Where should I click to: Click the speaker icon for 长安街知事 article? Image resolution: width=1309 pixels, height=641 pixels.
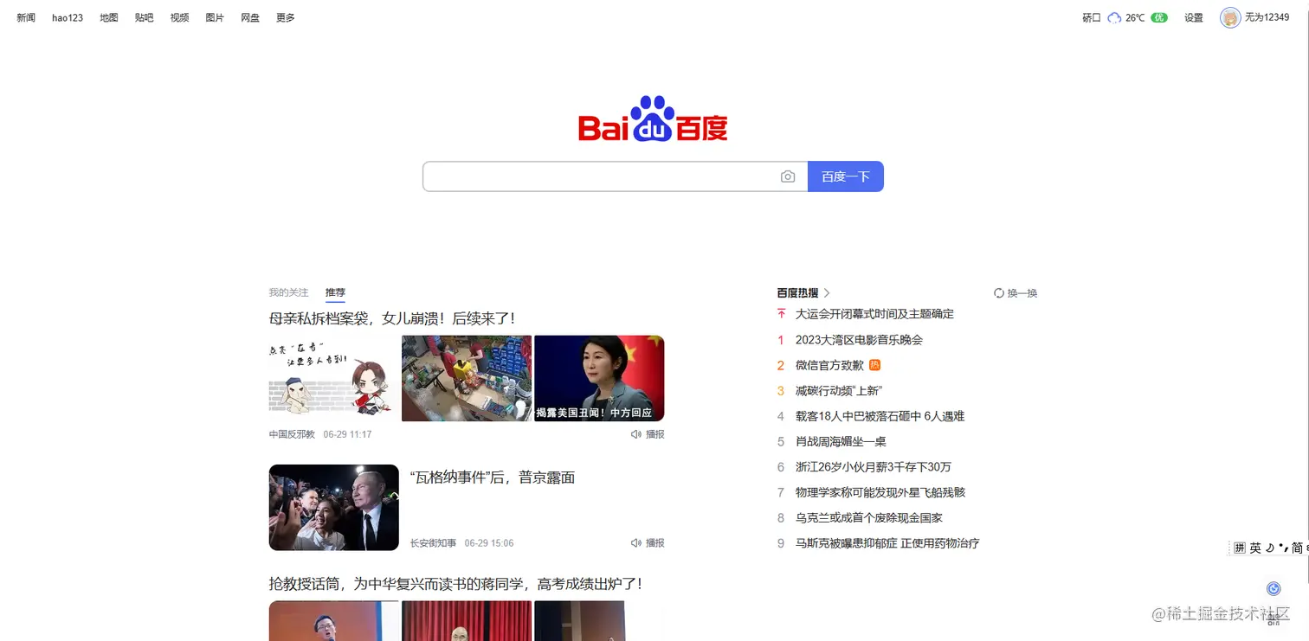point(636,543)
